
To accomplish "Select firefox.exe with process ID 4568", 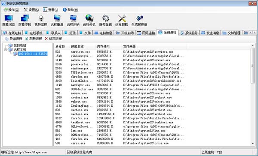I will pos(120,77).
